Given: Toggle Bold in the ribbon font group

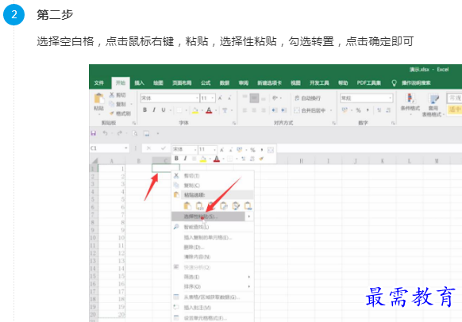Looking at the screenshot, I should click(x=144, y=110).
